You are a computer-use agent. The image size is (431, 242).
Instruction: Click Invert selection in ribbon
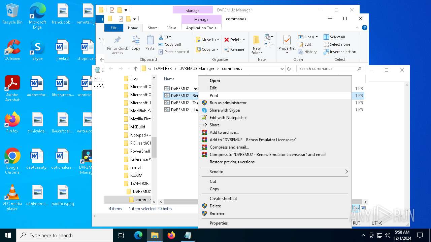click(x=340, y=52)
